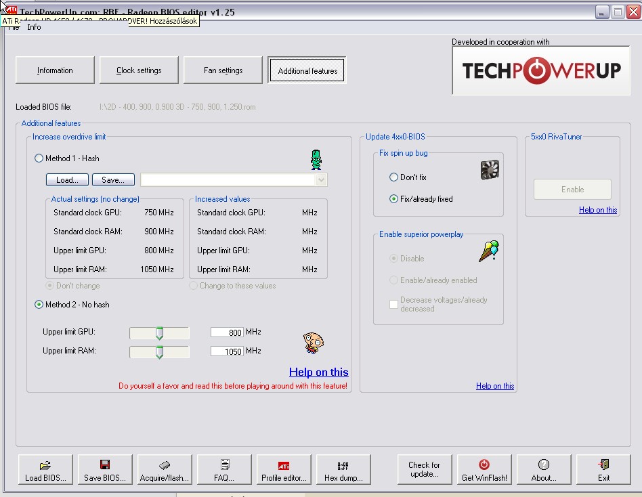
Task: Click the green robot character icon
Action: (x=316, y=160)
